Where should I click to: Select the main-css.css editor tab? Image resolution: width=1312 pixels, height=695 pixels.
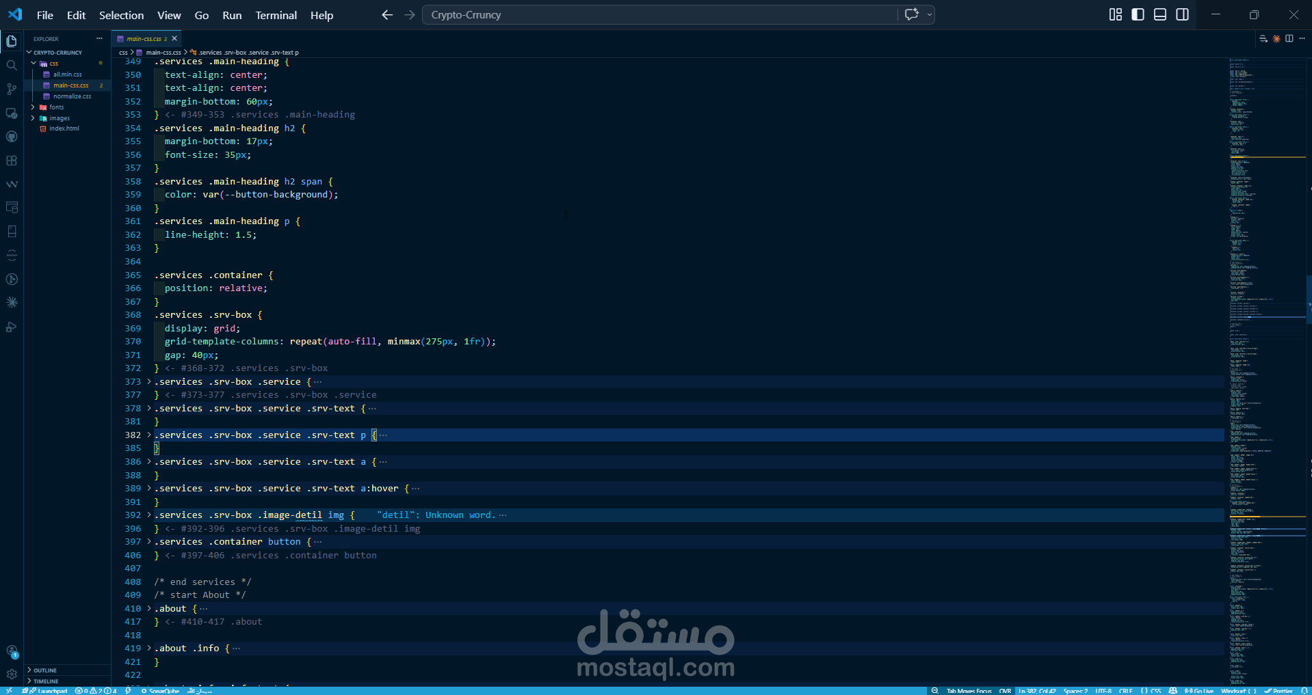(x=146, y=38)
